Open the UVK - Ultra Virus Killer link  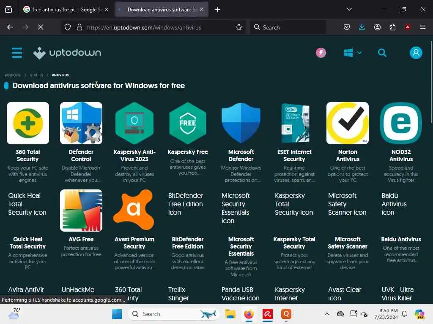point(397,294)
